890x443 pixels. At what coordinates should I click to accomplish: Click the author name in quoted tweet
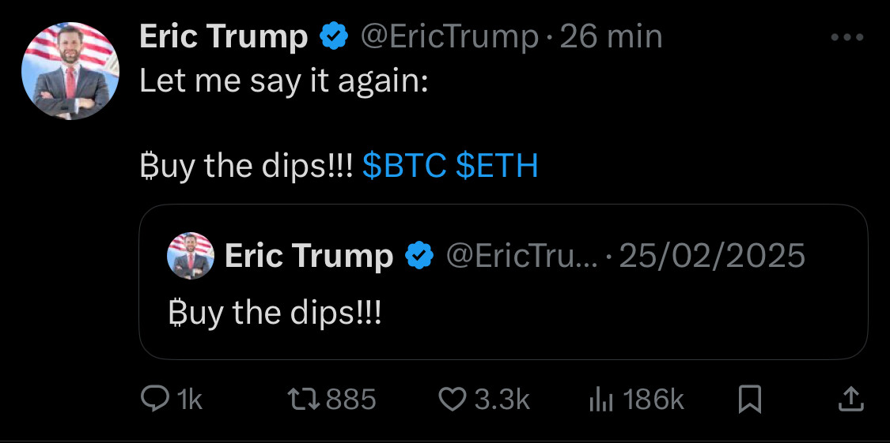309,256
